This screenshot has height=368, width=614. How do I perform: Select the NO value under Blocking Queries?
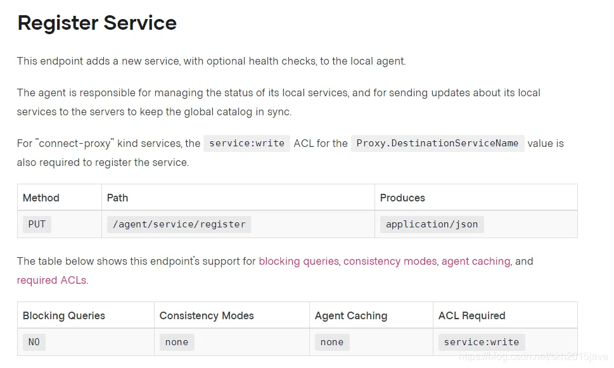(x=34, y=342)
